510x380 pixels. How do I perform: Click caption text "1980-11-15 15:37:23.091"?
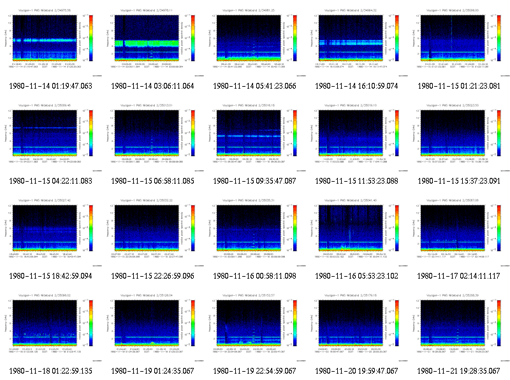point(459,181)
